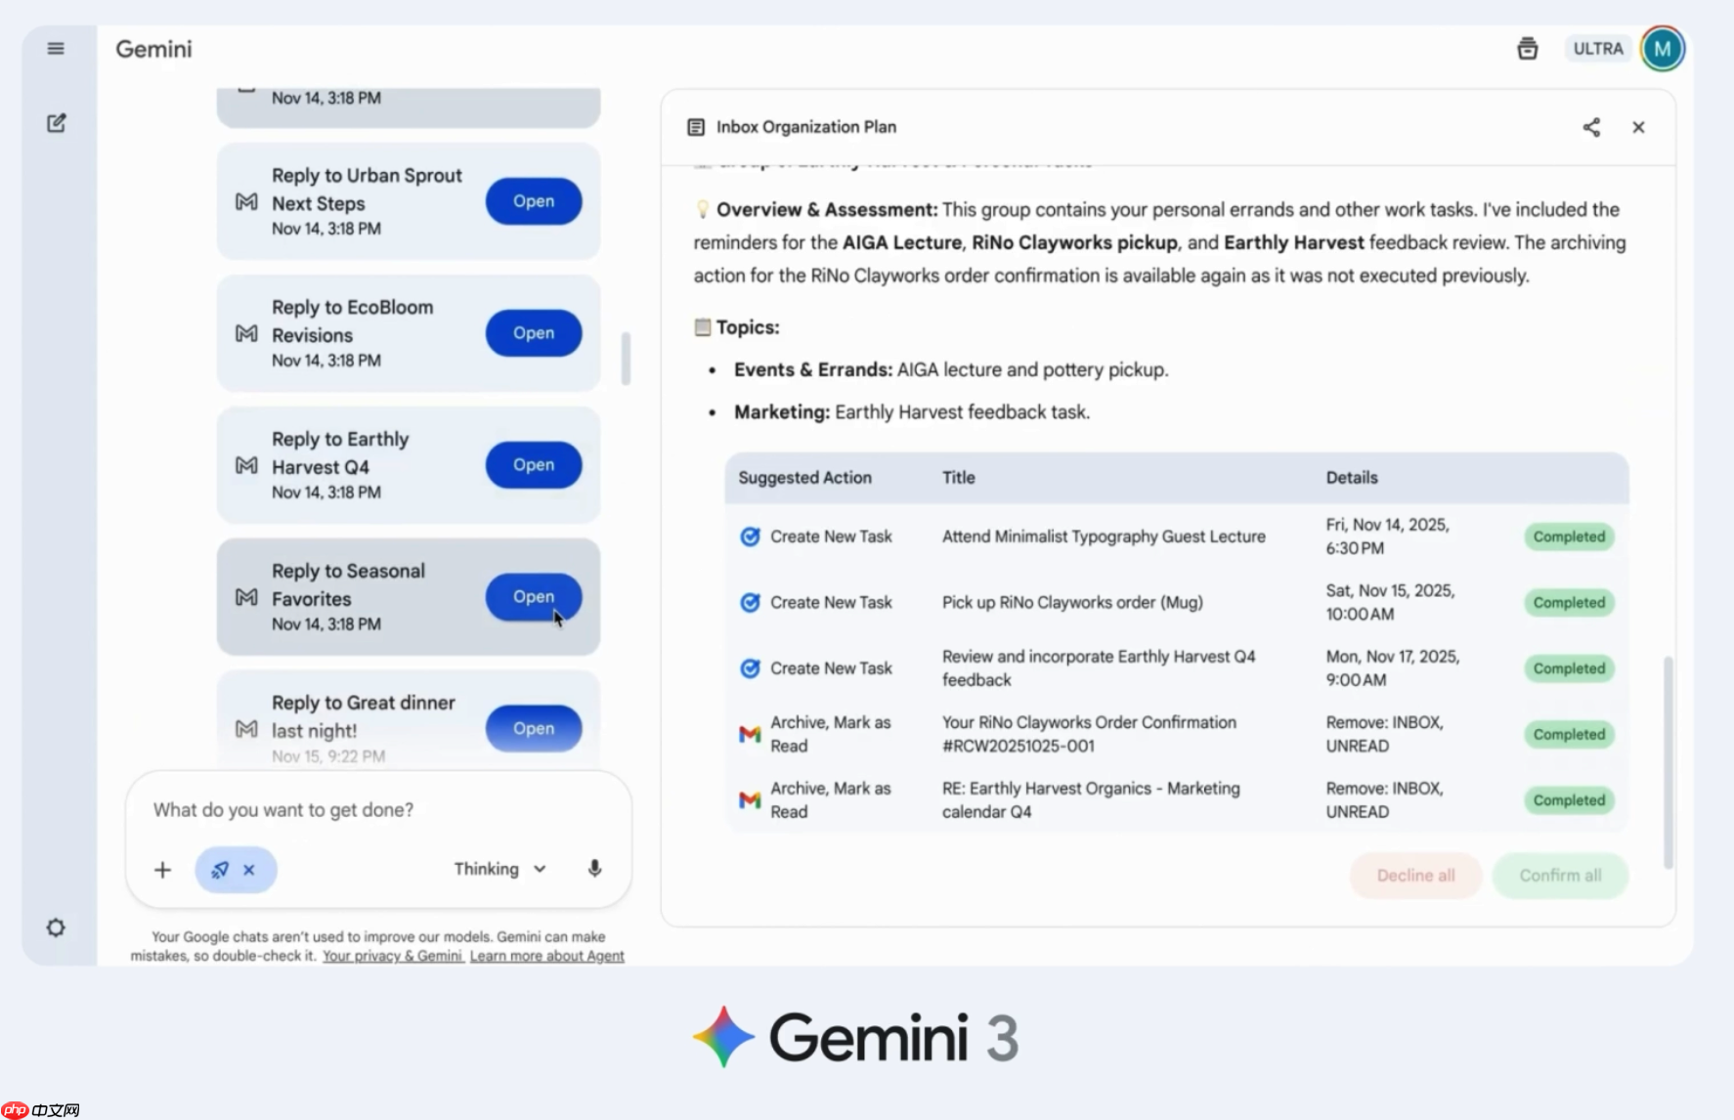Select the Tasks icon for the AIGA lecture row

[x=749, y=536]
